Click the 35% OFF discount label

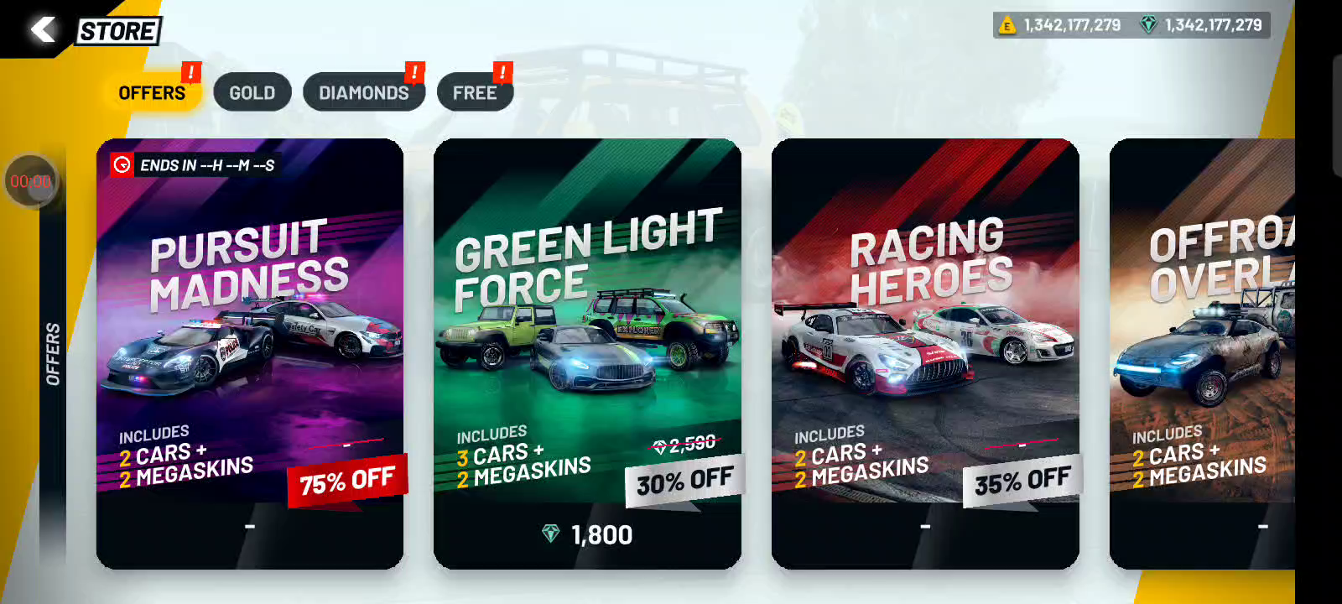tap(1022, 481)
